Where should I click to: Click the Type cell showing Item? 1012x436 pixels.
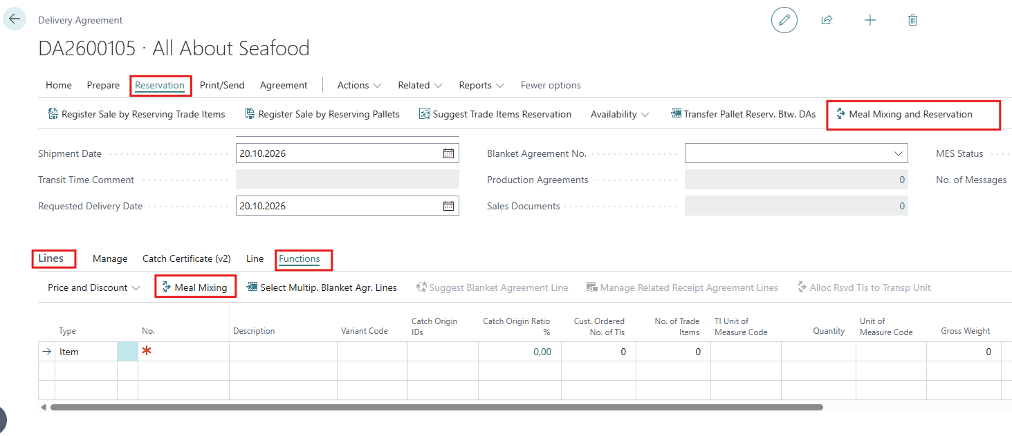coord(86,352)
